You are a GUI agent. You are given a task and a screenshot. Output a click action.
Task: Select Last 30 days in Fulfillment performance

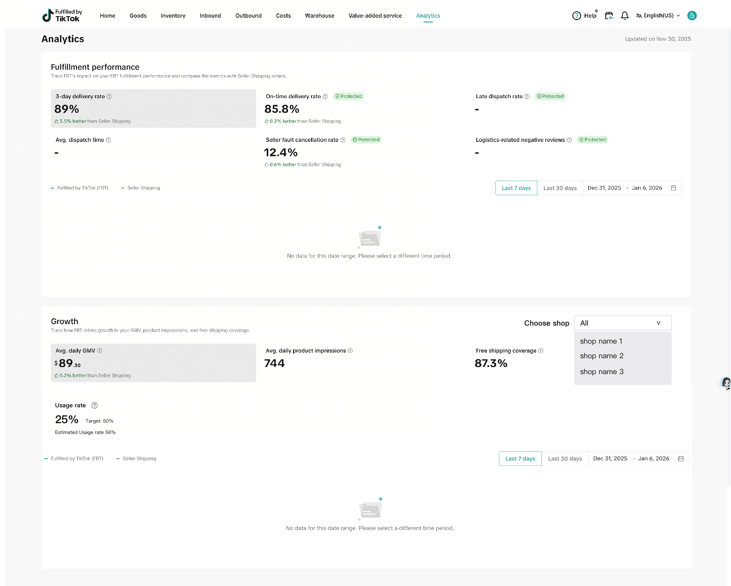[x=560, y=188]
